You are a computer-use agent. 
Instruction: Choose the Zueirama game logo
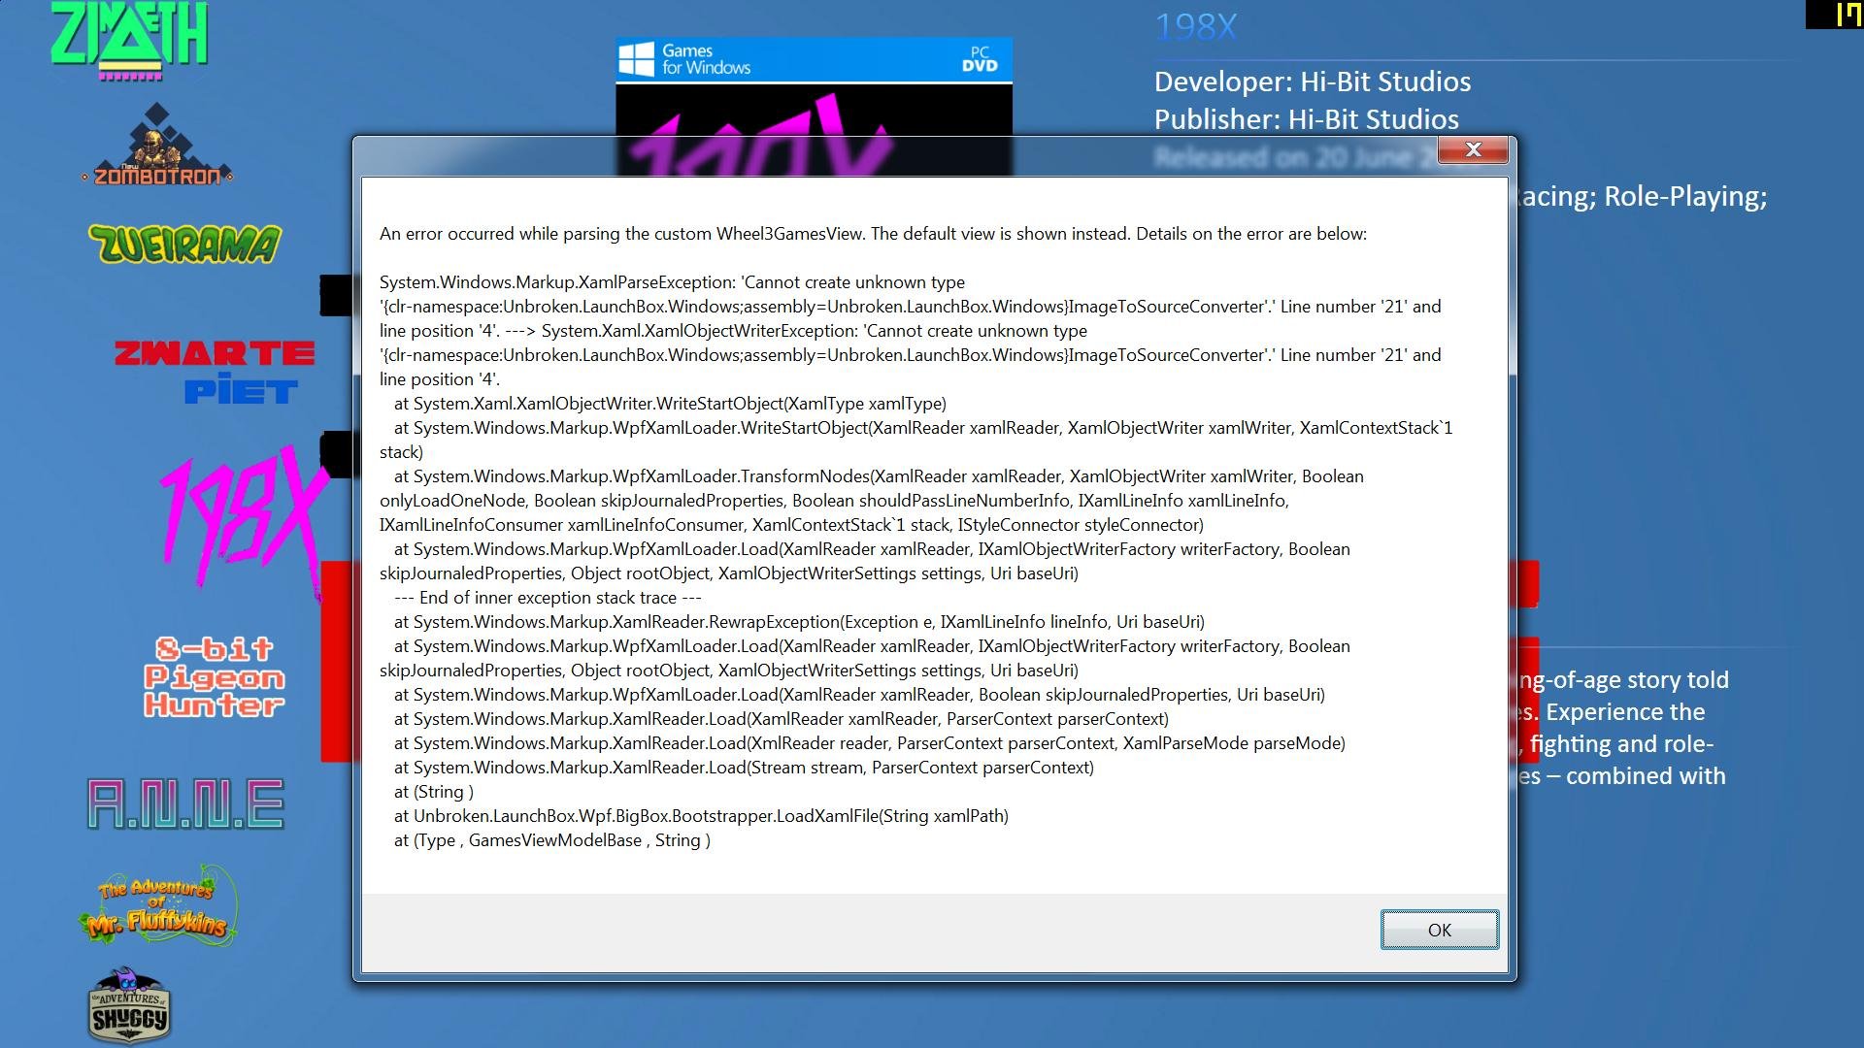click(x=184, y=244)
